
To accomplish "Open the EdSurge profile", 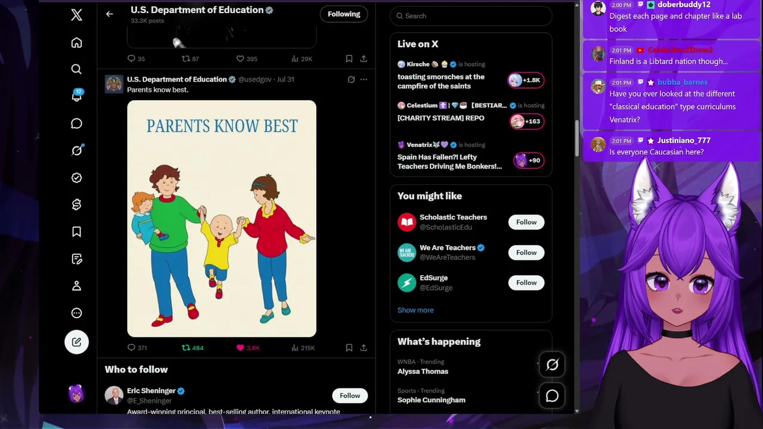I will coord(433,278).
